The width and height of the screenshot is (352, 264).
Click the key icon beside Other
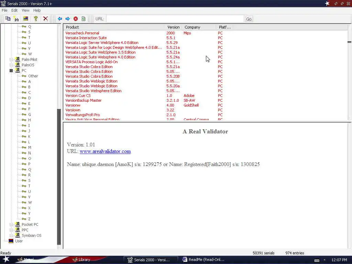click(x=24, y=76)
